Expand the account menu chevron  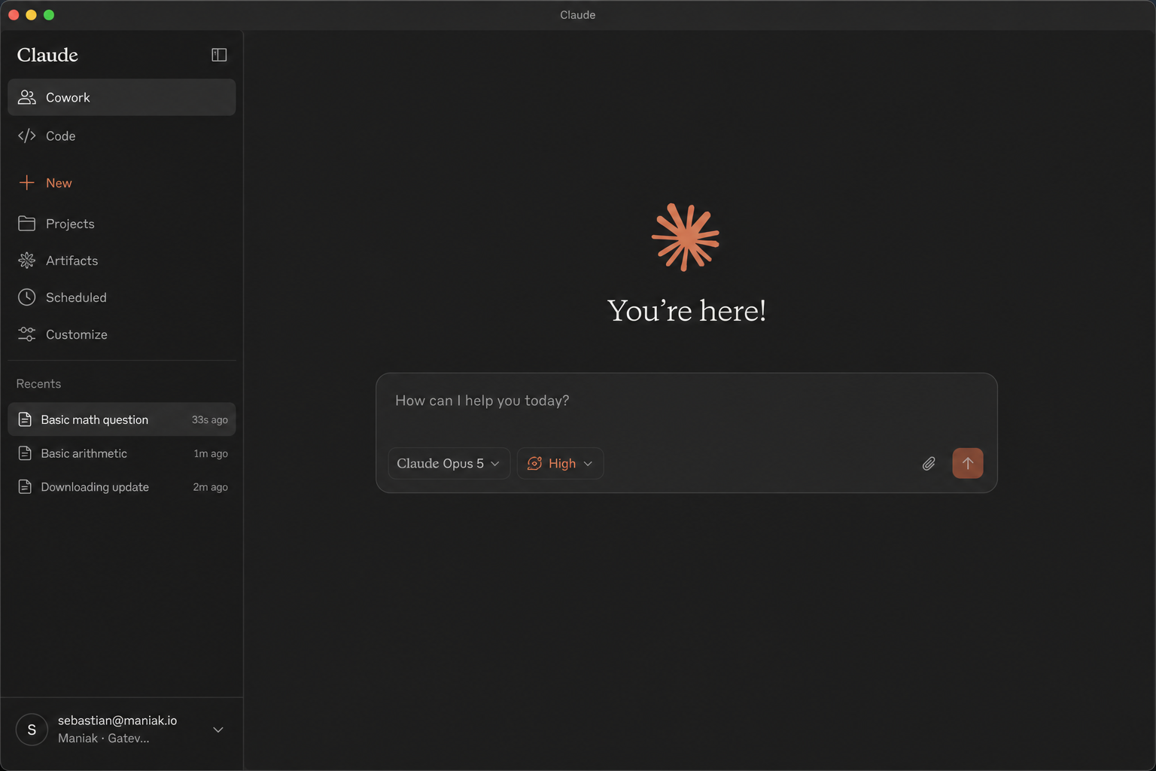[x=218, y=730]
